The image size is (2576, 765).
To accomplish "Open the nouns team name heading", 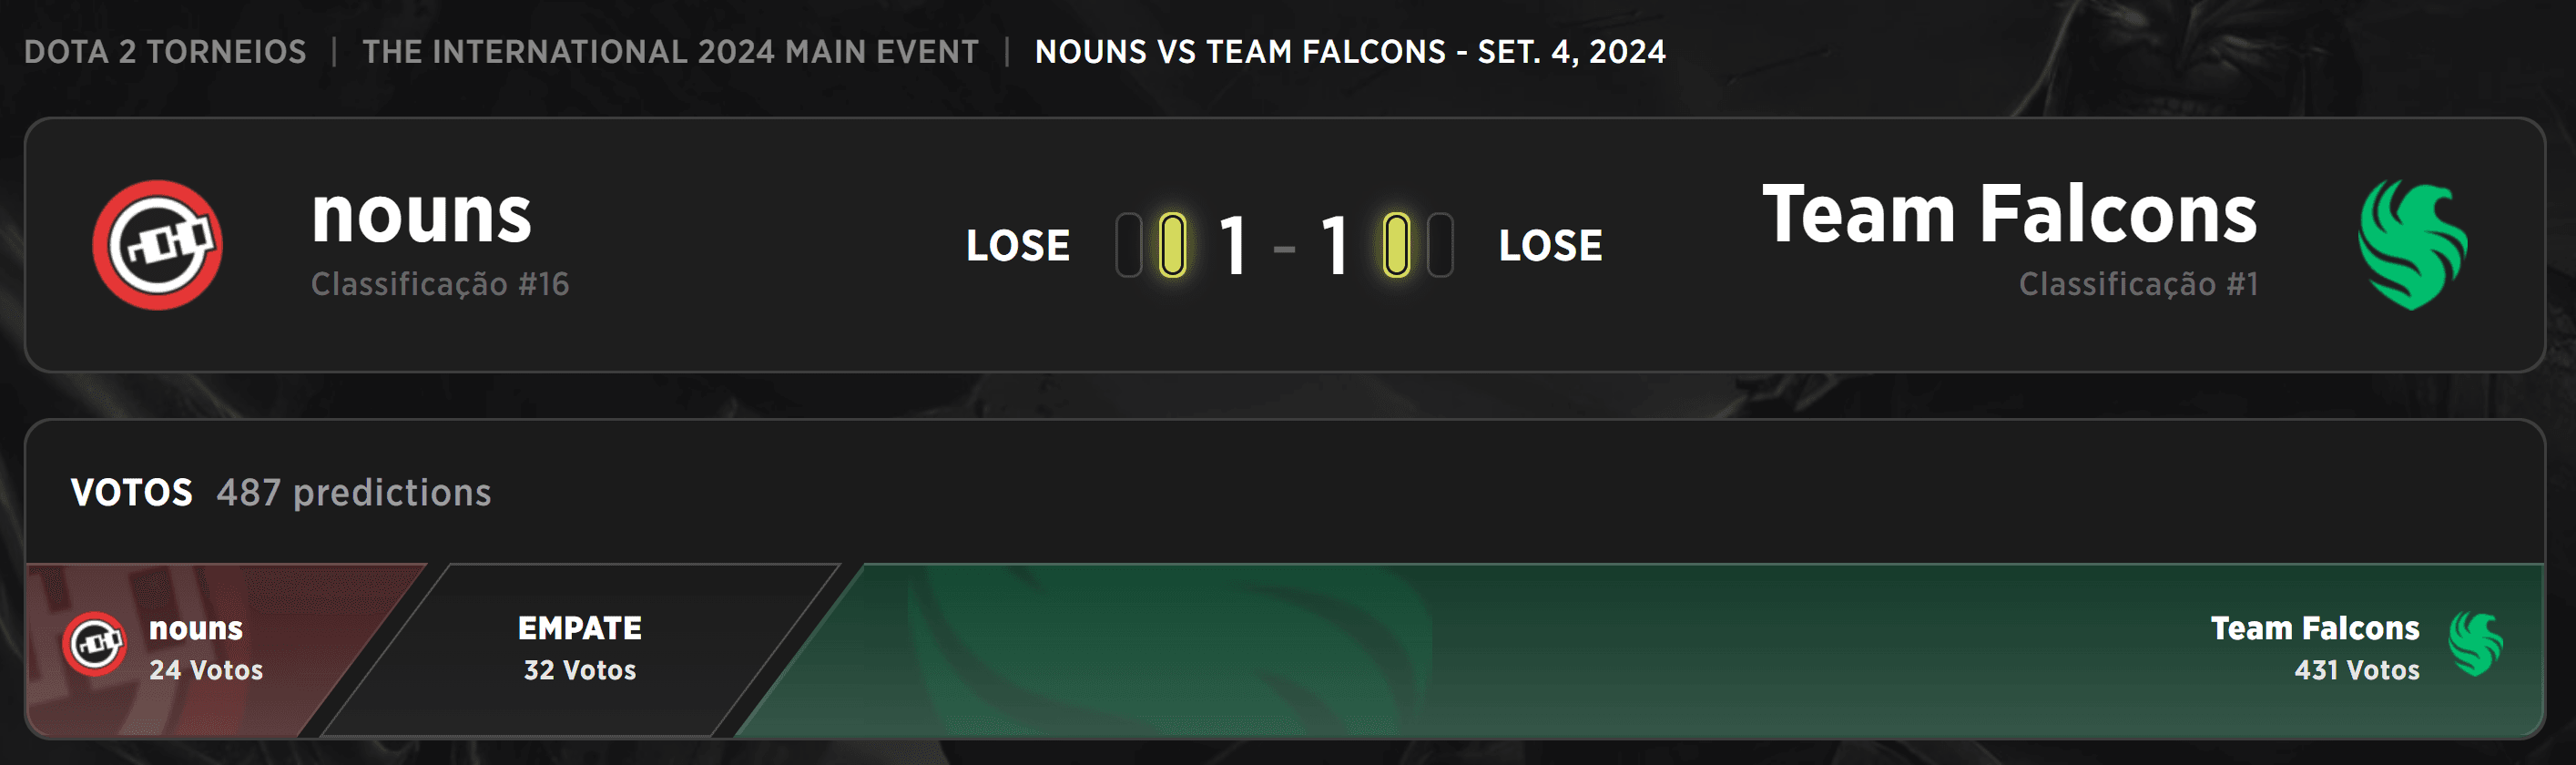I will [421, 215].
